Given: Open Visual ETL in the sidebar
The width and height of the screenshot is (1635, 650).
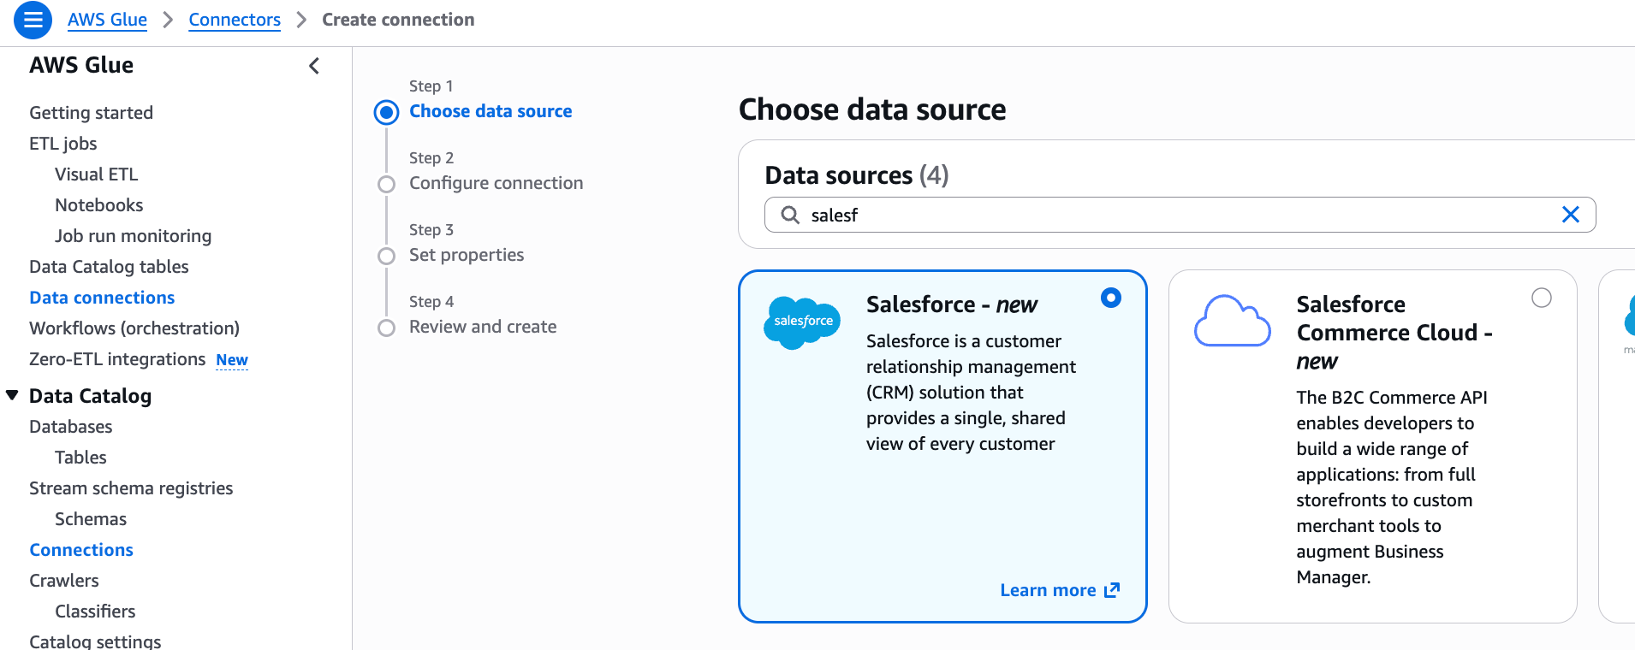Looking at the screenshot, I should [x=96, y=174].
